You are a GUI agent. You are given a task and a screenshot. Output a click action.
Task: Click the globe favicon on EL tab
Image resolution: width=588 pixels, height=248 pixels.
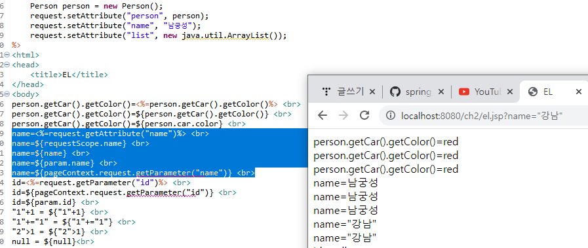532,91
